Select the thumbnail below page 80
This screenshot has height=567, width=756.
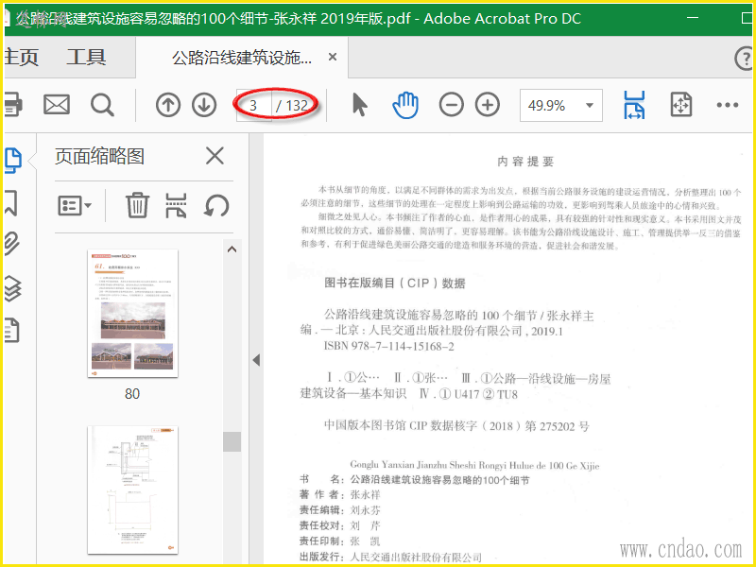(x=132, y=490)
